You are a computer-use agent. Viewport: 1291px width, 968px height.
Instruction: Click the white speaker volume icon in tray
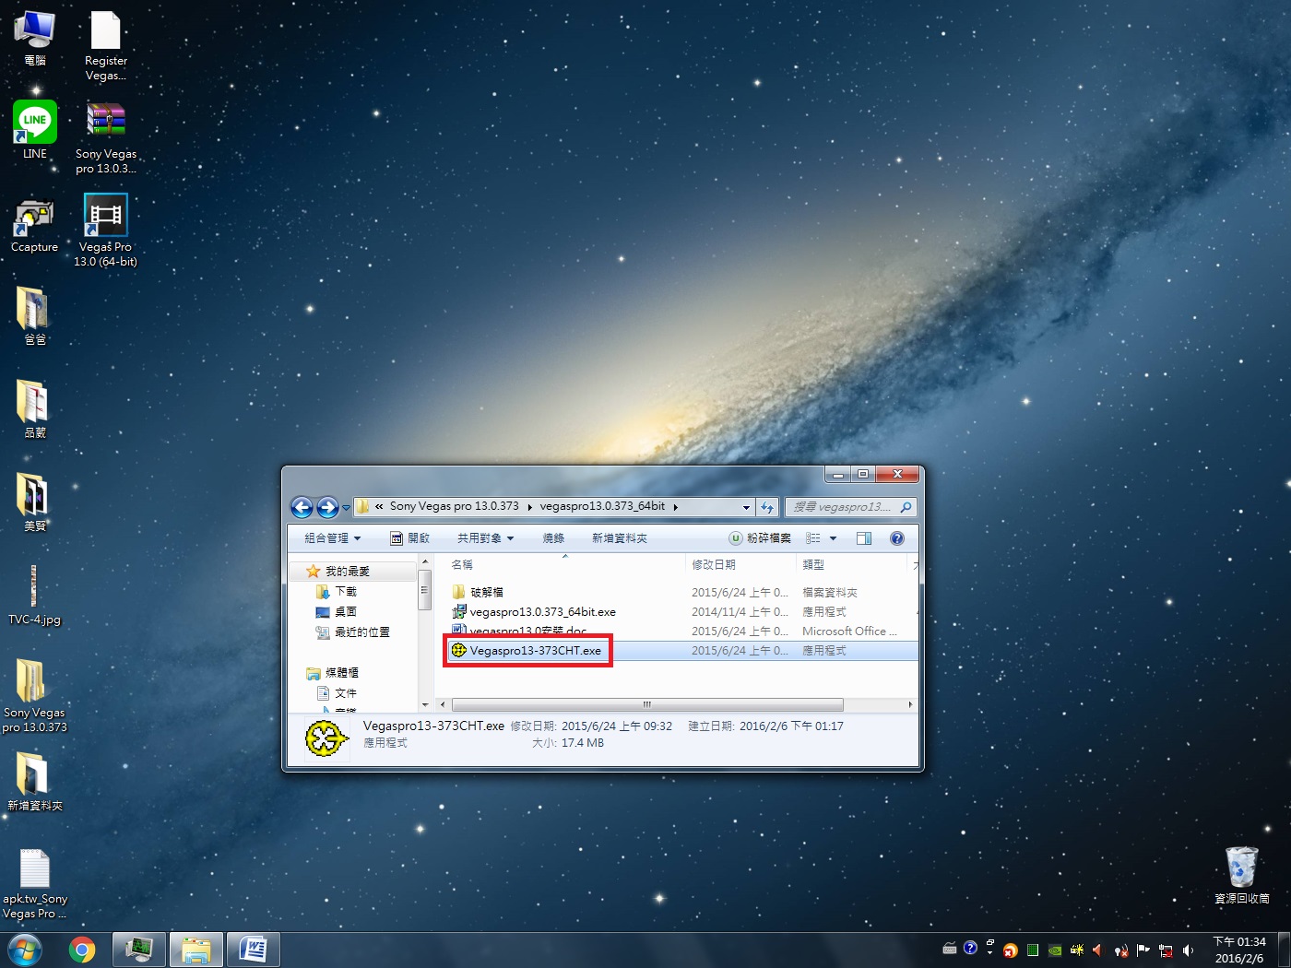[x=1189, y=950]
